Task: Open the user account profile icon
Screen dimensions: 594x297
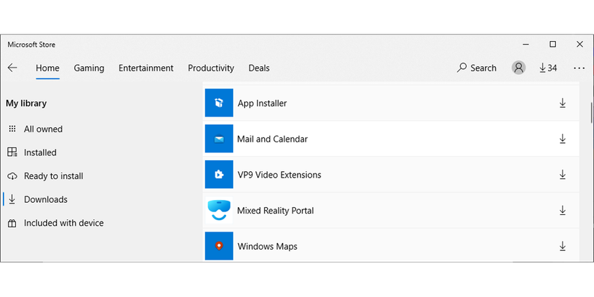Action: click(x=518, y=68)
